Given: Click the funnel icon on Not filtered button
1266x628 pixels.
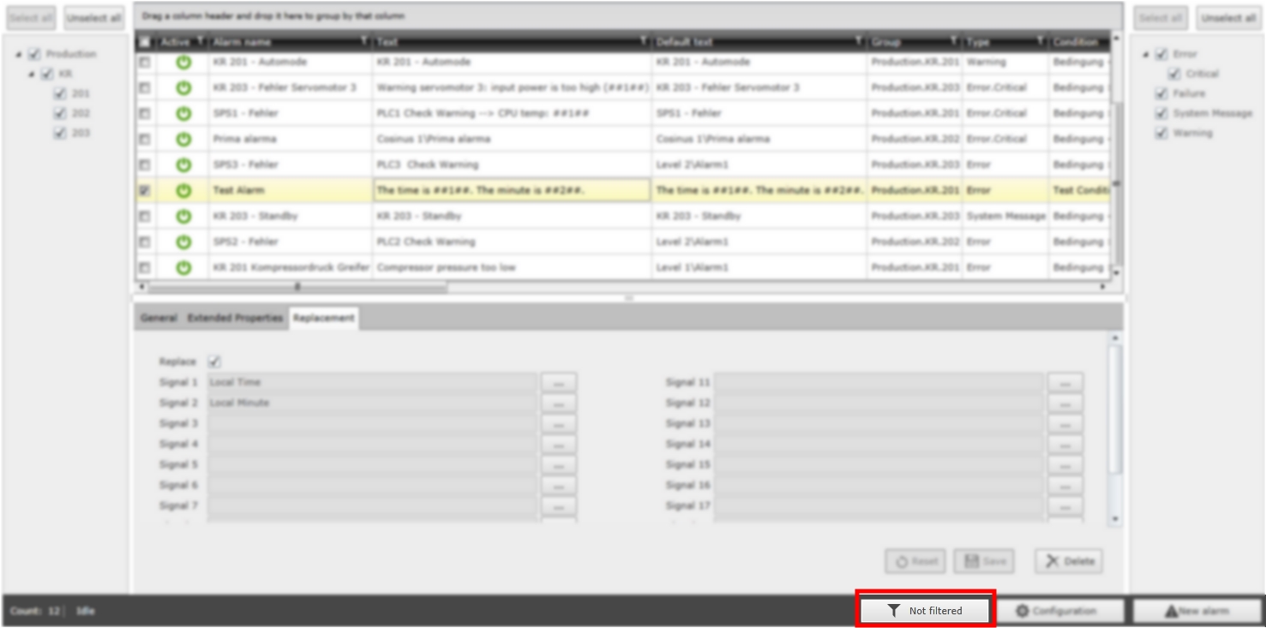Looking at the screenshot, I should [x=893, y=611].
